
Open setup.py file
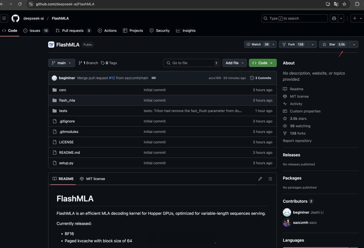pos(66,163)
